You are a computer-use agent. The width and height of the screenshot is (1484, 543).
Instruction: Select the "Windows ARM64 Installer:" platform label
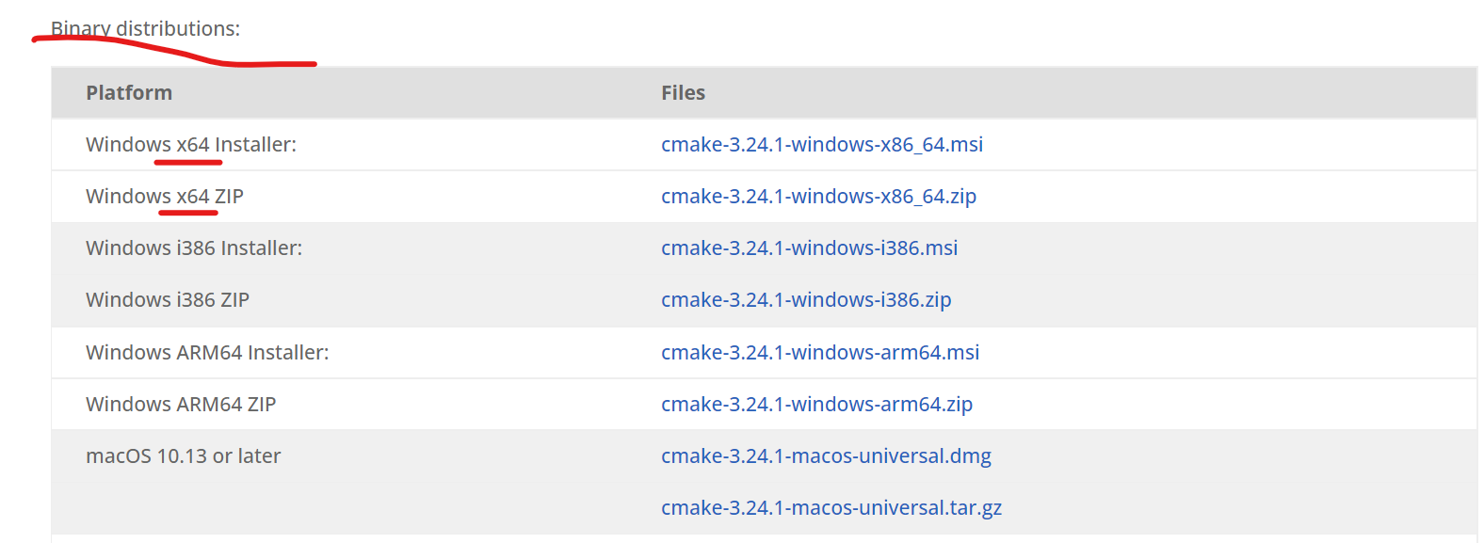click(x=206, y=353)
